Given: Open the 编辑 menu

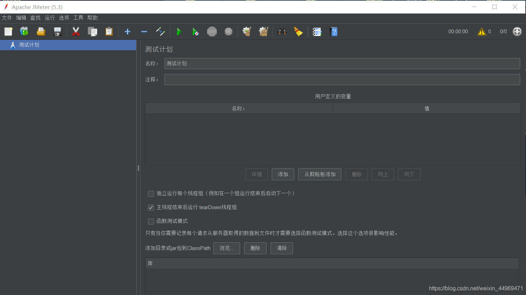Looking at the screenshot, I should pyautogui.click(x=21, y=18).
